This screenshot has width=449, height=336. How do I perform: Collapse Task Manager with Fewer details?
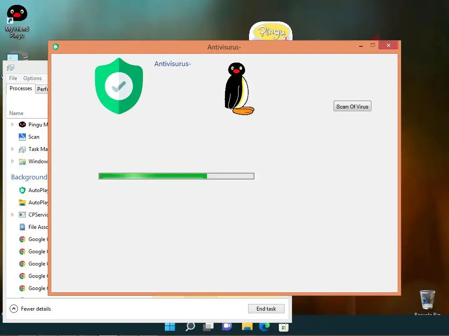pyautogui.click(x=30, y=308)
